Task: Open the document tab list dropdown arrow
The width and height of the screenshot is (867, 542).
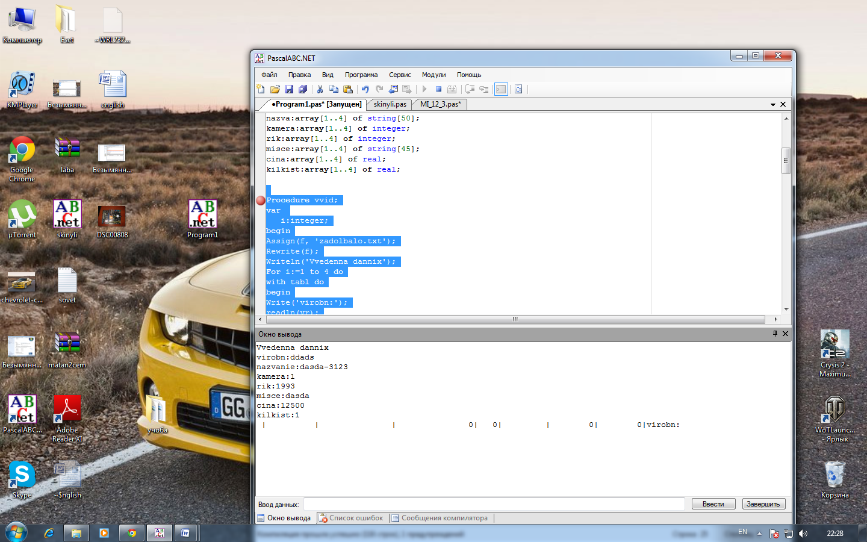Action: pos(773,105)
